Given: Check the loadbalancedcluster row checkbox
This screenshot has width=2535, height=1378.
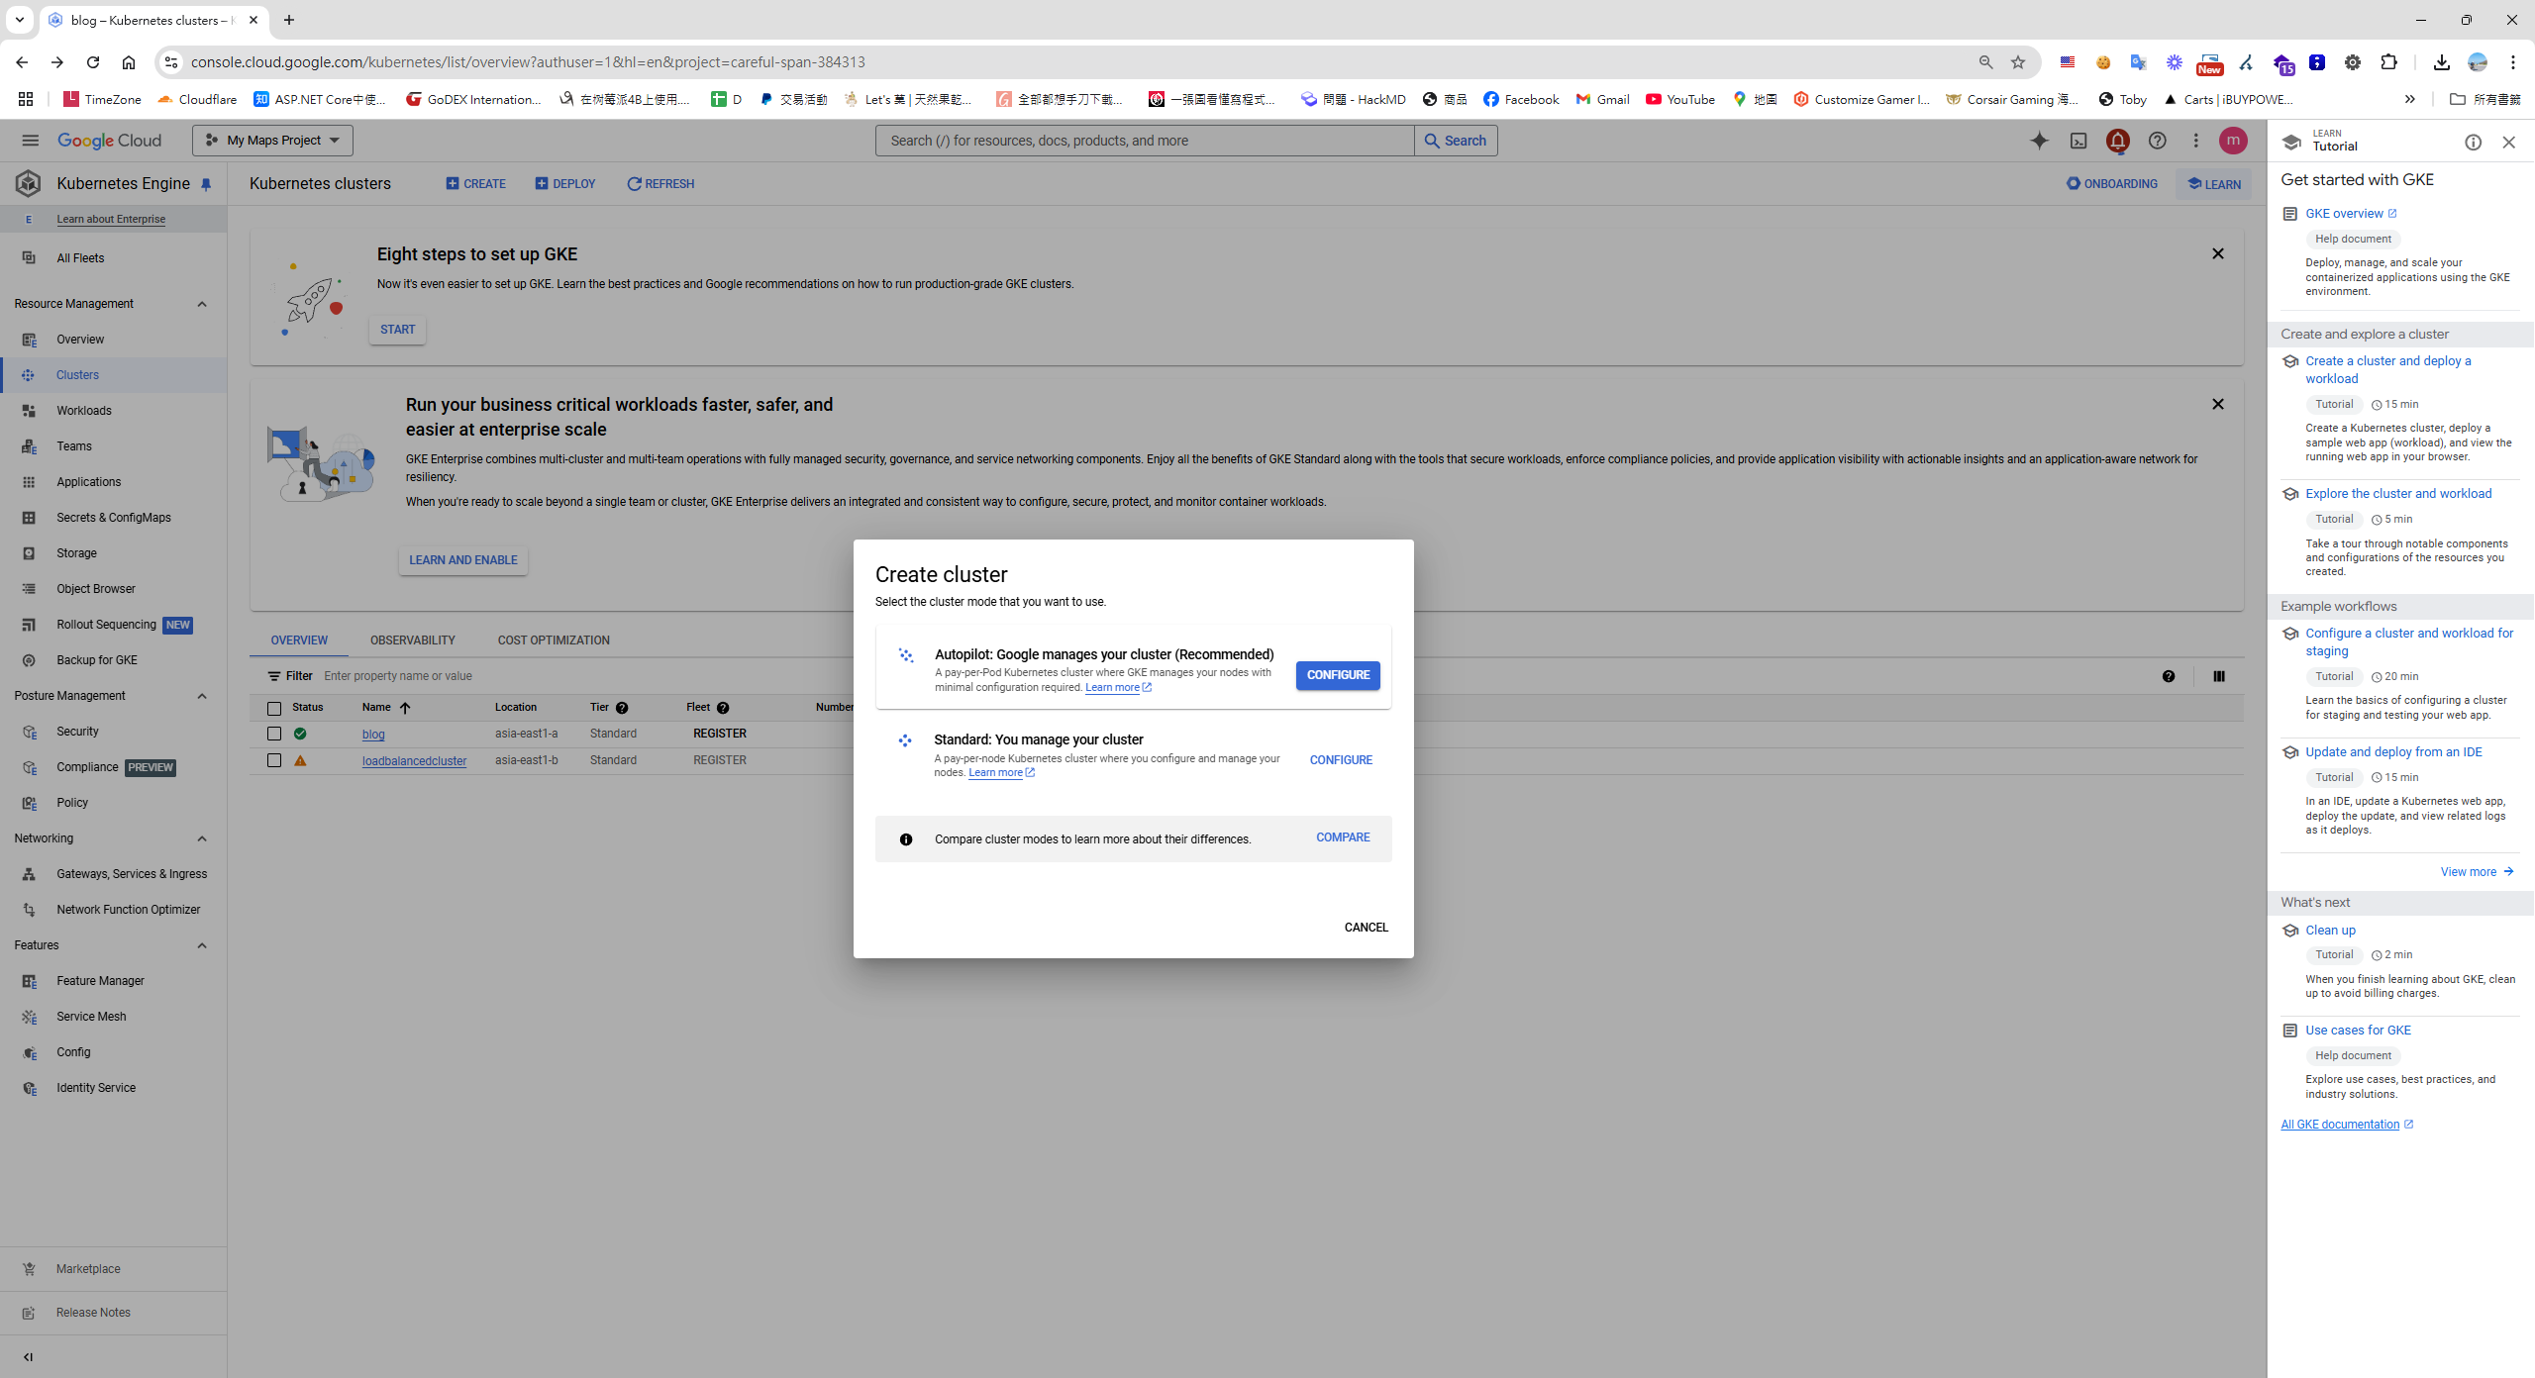Looking at the screenshot, I should point(273,760).
